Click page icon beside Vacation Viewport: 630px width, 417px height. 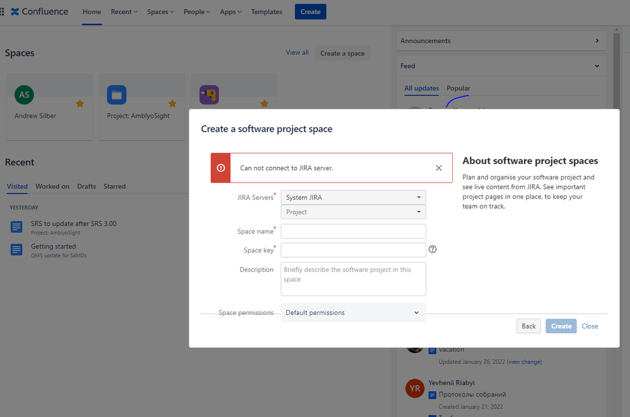[x=433, y=350]
